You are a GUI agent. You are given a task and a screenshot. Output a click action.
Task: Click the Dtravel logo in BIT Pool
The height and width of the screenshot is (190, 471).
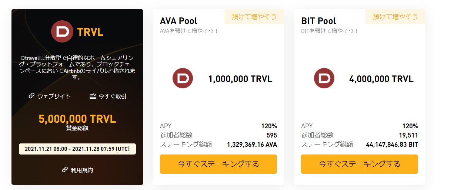324,78
